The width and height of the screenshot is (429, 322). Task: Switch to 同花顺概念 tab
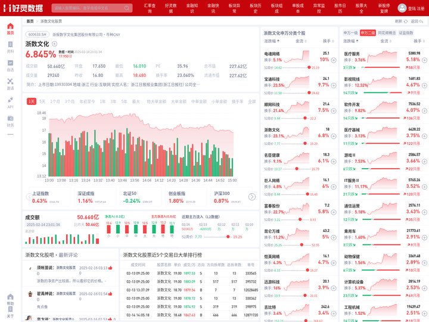(387, 33)
